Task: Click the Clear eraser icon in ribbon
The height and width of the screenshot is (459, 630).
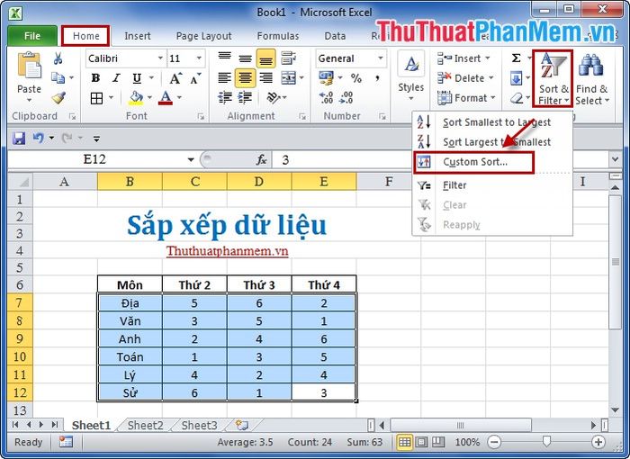Action: [517, 98]
